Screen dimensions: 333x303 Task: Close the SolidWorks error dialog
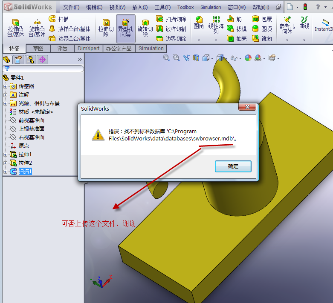click(x=247, y=107)
